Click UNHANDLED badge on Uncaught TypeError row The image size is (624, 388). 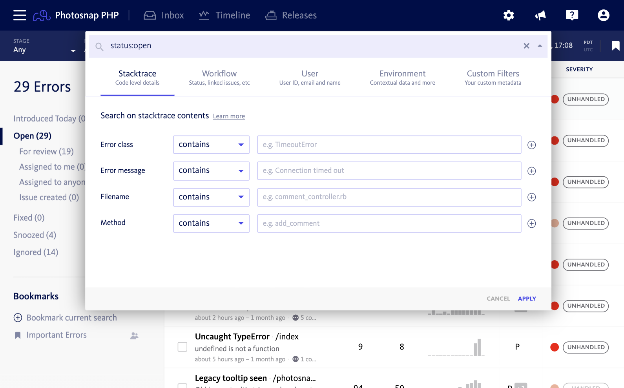pos(586,347)
